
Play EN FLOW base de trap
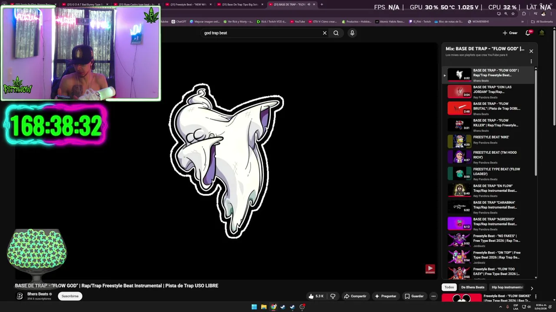click(489, 191)
